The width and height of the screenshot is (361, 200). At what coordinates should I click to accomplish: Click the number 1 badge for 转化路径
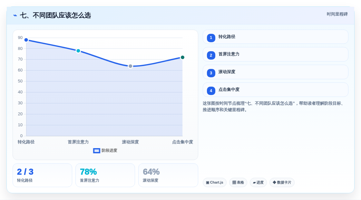click(x=211, y=38)
